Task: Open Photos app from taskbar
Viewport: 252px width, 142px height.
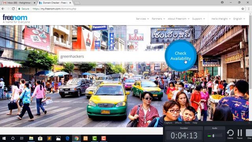Action: [x=58, y=138]
